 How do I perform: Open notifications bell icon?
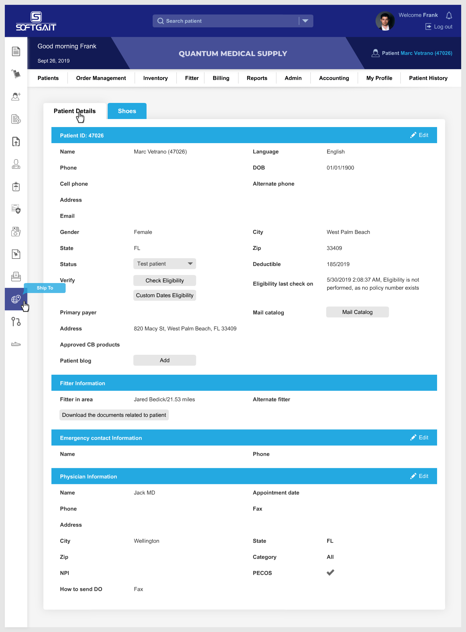(449, 15)
